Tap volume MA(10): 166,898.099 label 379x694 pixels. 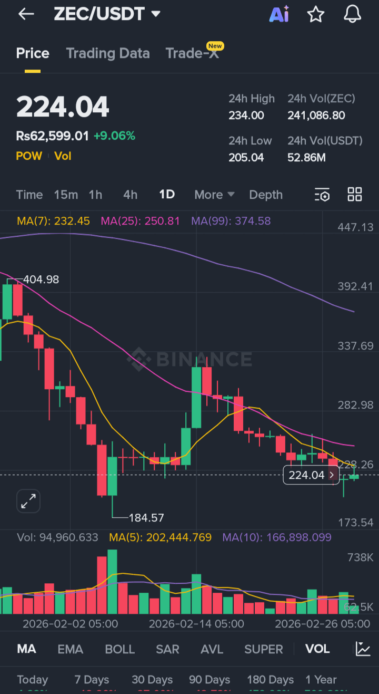(277, 537)
